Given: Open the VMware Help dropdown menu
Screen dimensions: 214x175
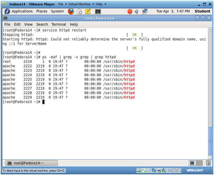Looking at the screenshot, I should click(x=101, y=4).
